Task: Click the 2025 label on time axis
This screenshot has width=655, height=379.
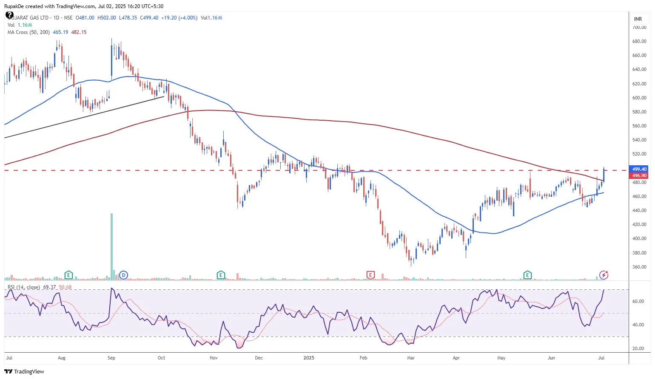Action: coord(309,358)
